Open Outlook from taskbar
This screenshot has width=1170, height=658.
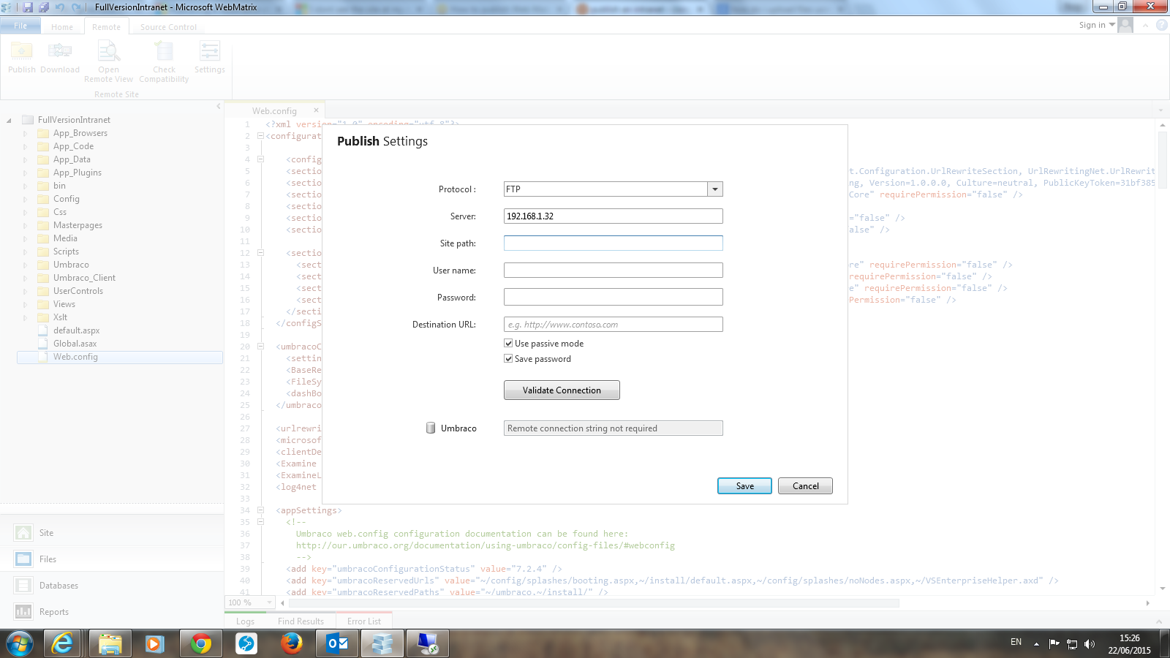(x=337, y=643)
